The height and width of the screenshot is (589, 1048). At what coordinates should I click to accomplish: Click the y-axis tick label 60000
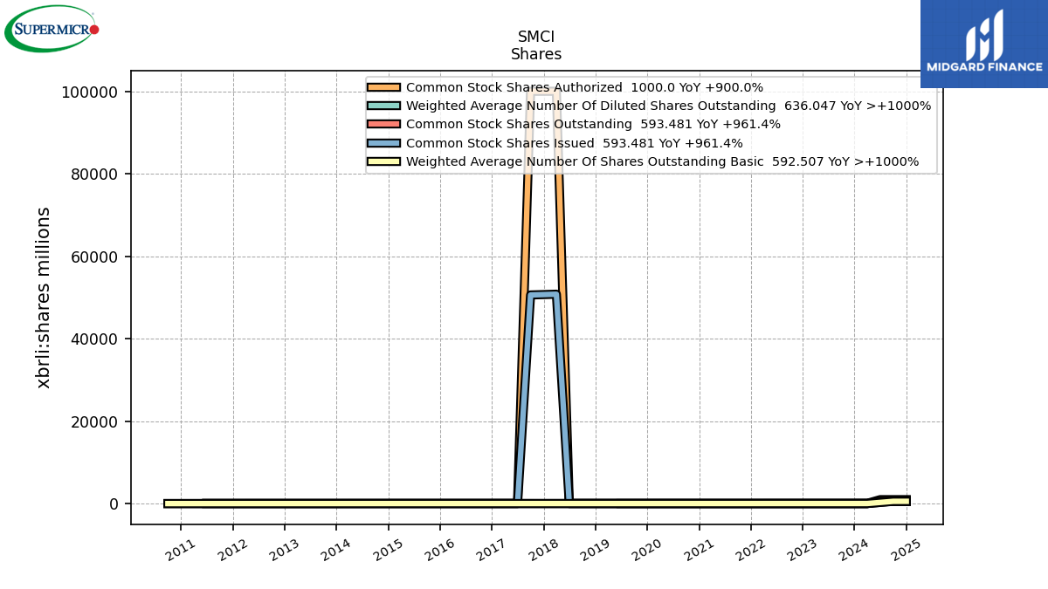coord(95,257)
